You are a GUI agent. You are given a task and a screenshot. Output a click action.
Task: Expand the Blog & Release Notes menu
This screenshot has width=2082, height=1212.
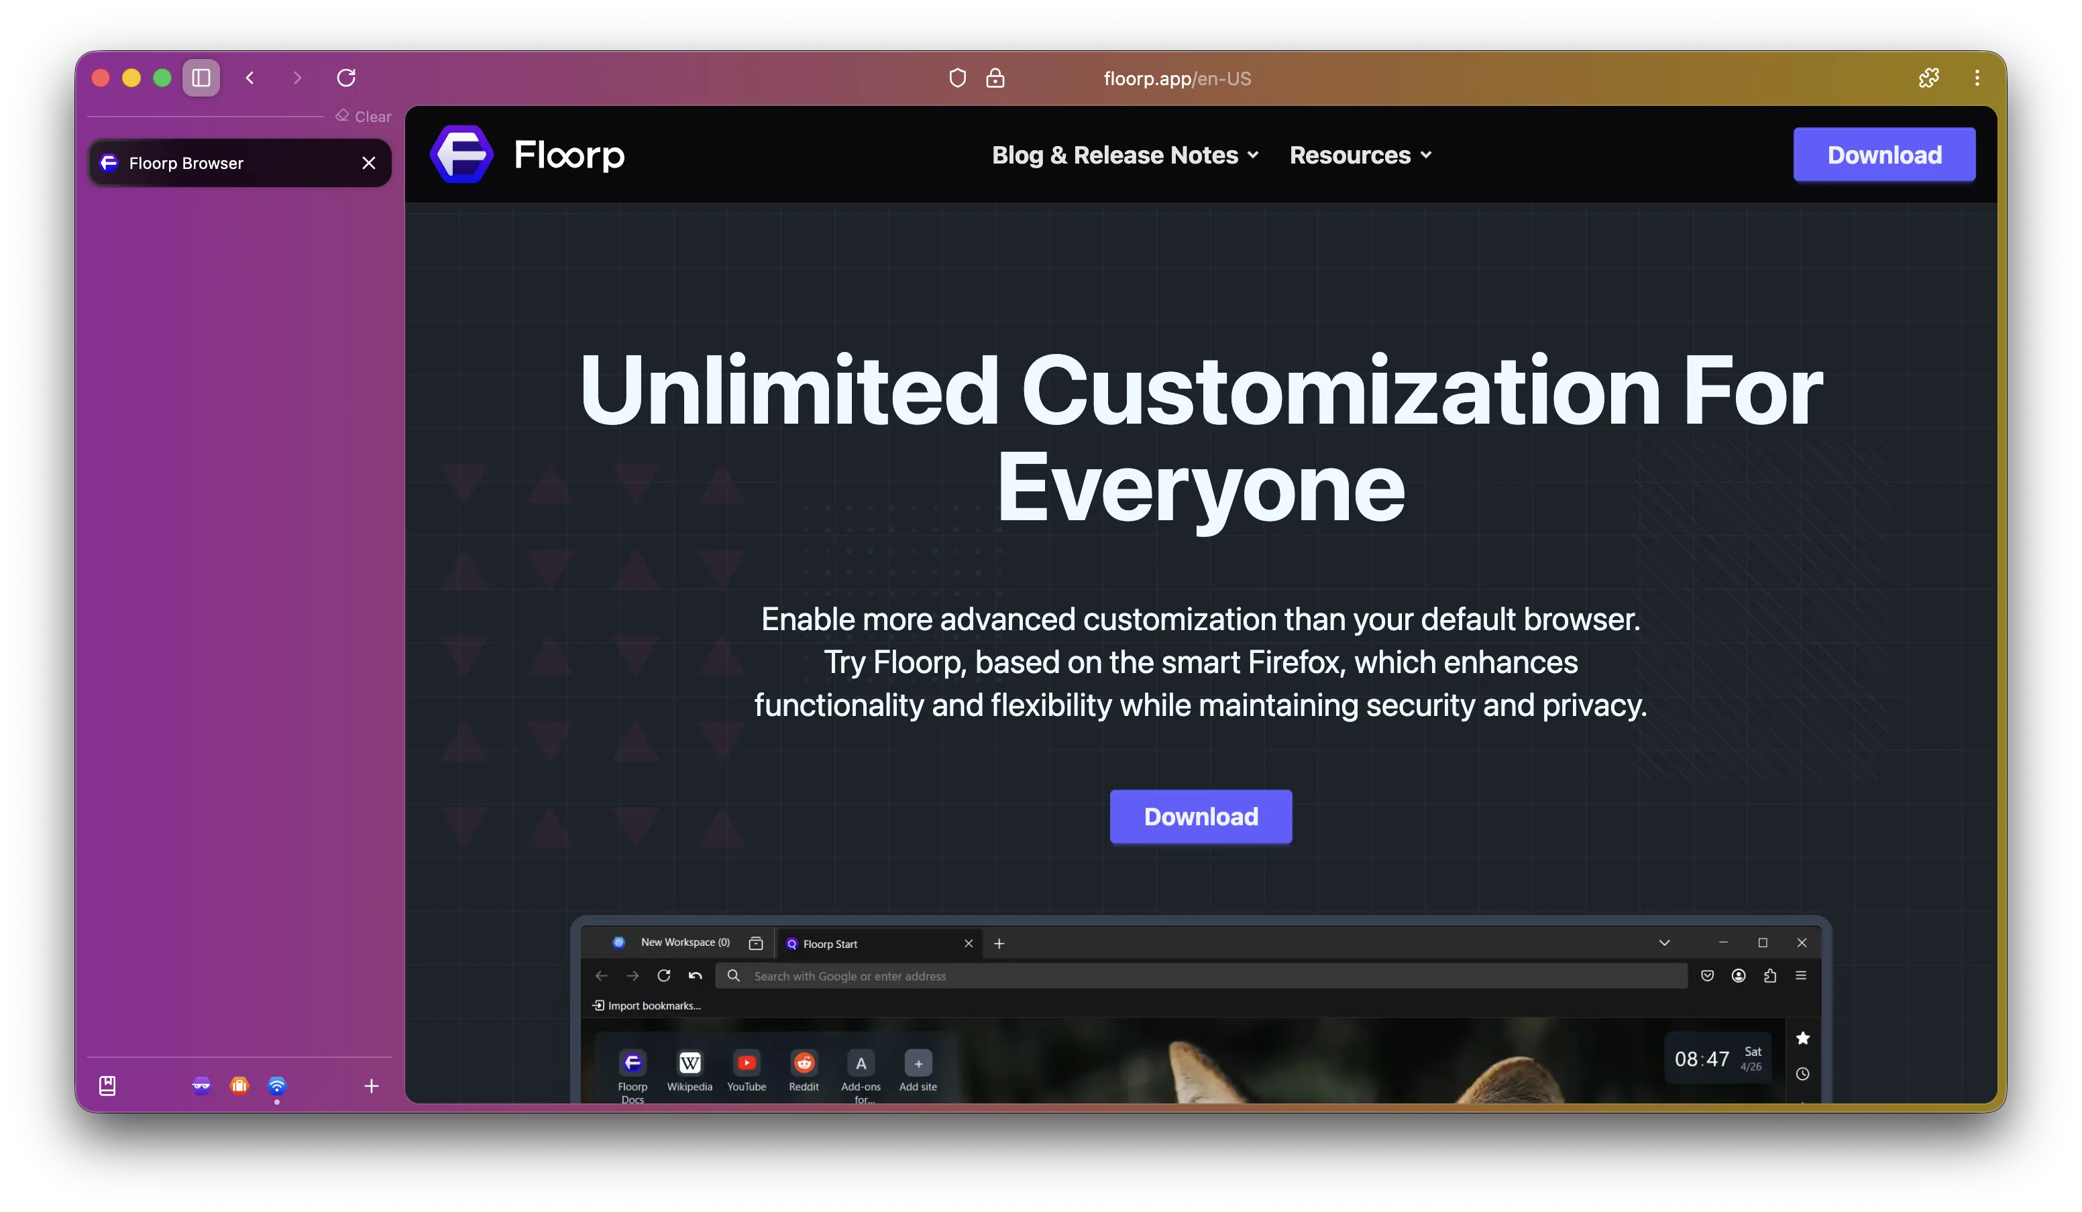pos(1124,156)
